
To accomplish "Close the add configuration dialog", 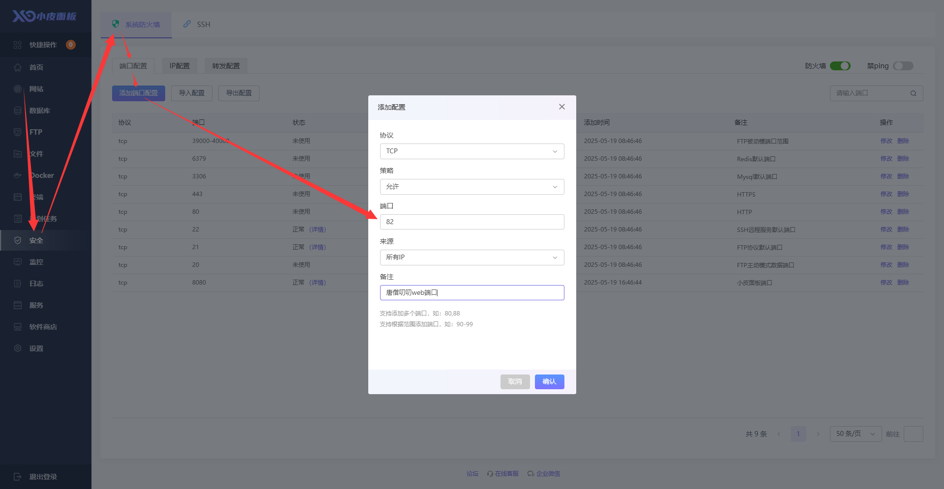I will (561, 107).
